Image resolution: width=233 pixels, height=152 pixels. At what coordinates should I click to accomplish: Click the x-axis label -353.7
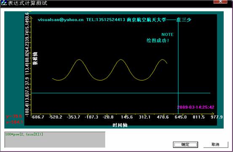point(73,117)
